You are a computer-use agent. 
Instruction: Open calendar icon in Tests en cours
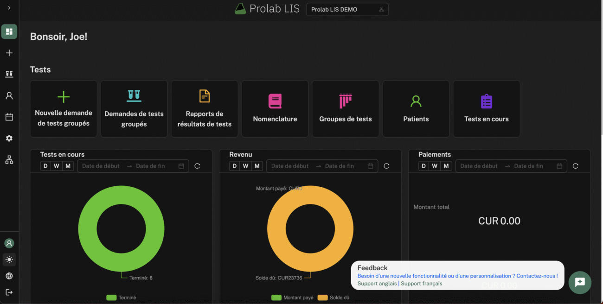pyautogui.click(x=181, y=166)
